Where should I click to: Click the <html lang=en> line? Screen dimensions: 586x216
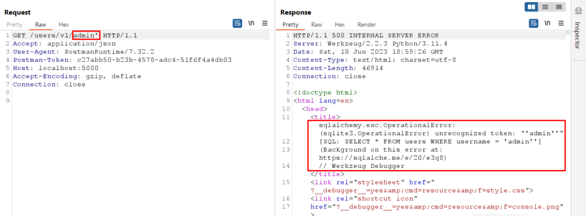(x=323, y=101)
